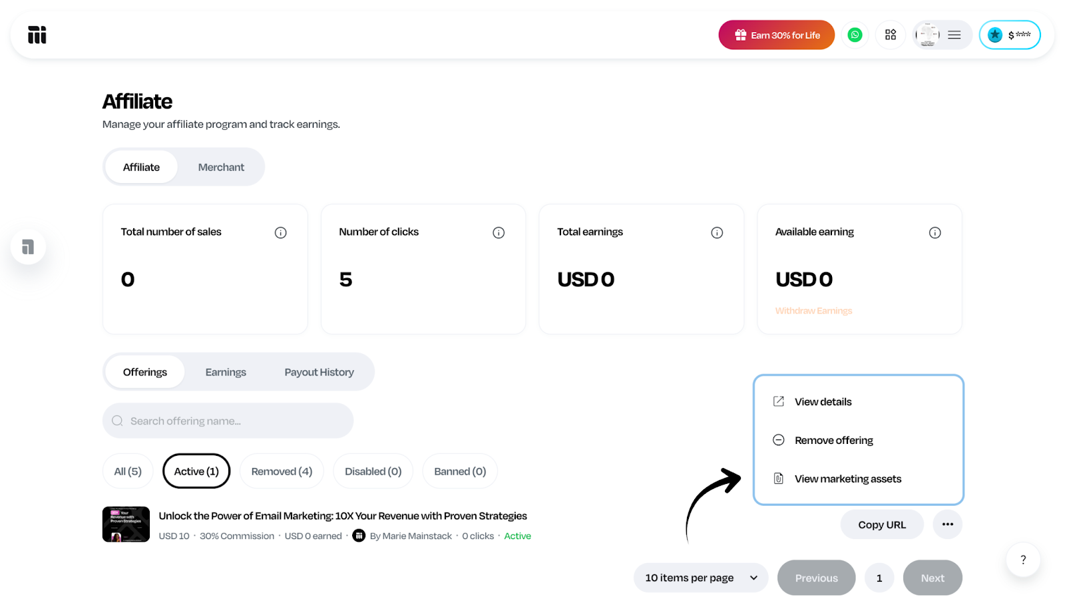Switch to the Earnings tab
Screen dimensions: 1065x601
coord(226,372)
